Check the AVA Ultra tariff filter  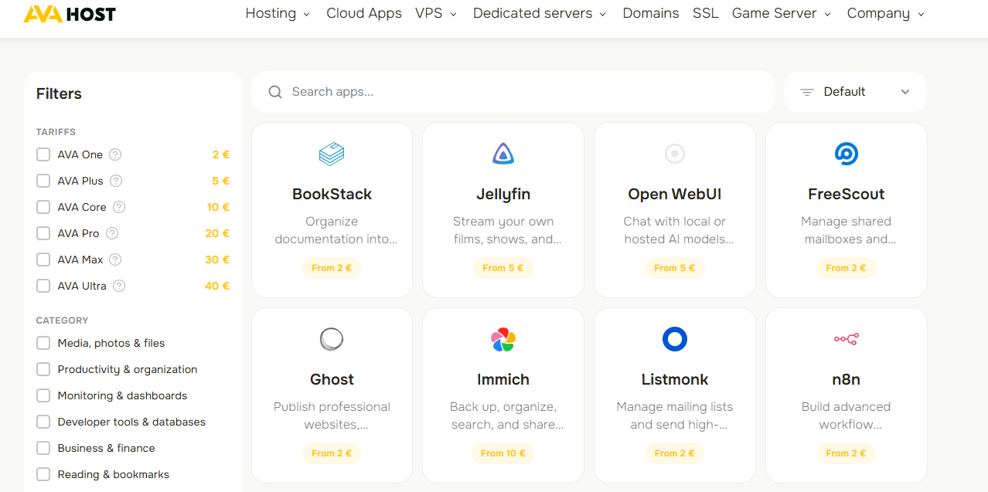pyautogui.click(x=43, y=286)
